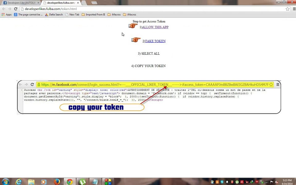Open uTorrent from the taskbar
Screen dimensions: 296x185
tap(82, 182)
